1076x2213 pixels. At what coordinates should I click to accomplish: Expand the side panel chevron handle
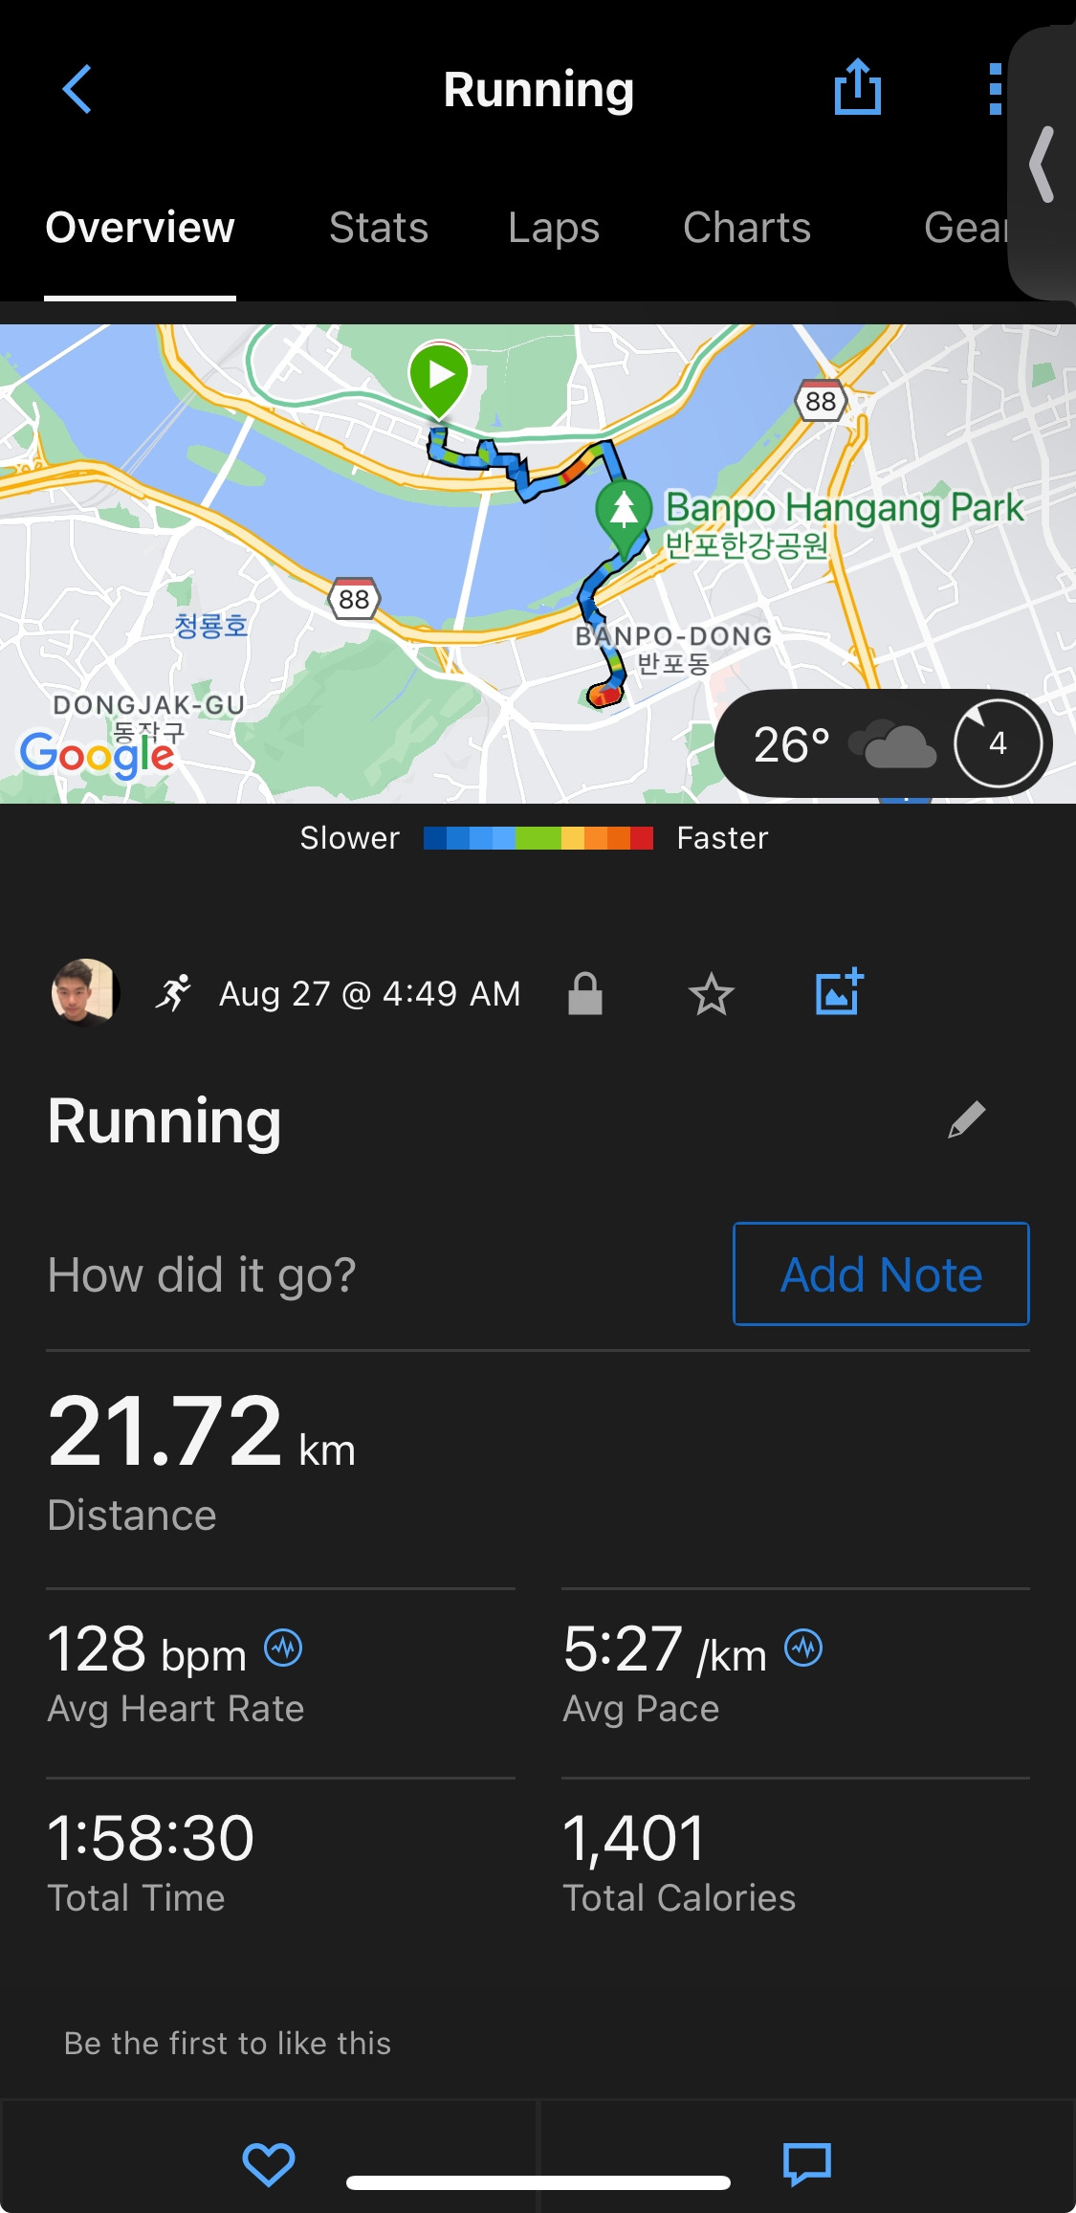point(1043,164)
